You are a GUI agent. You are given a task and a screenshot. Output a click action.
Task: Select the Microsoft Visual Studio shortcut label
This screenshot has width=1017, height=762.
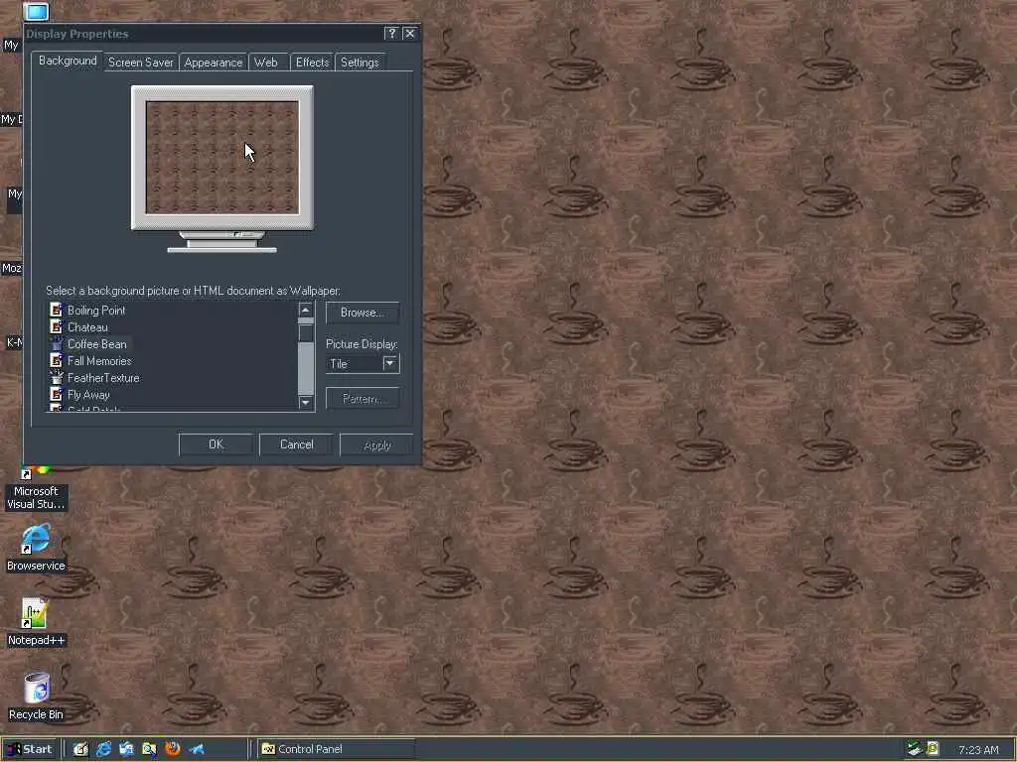tap(36, 498)
